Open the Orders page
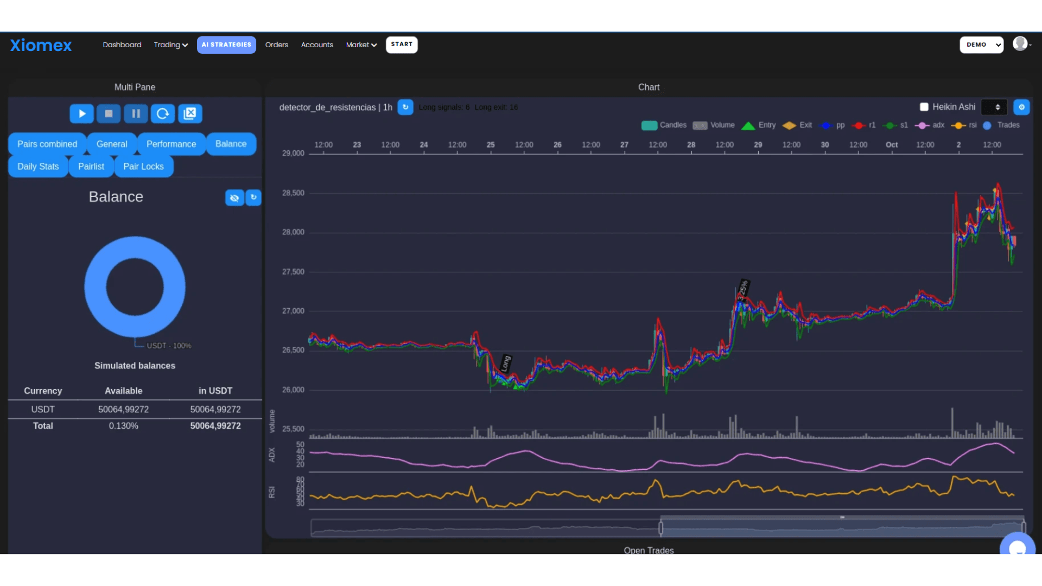This screenshot has height=586, width=1042. [x=277, y=44]
